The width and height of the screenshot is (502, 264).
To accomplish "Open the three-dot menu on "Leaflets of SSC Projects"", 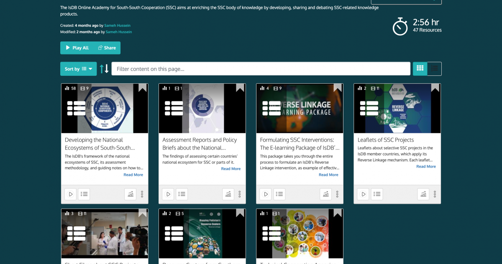I will (435, 194).
